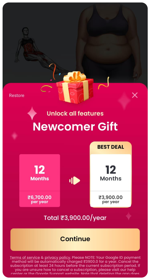Tap the Newcomer Gift heading
The height and width of the screenshot is (280, 150).
pos(75,127)
